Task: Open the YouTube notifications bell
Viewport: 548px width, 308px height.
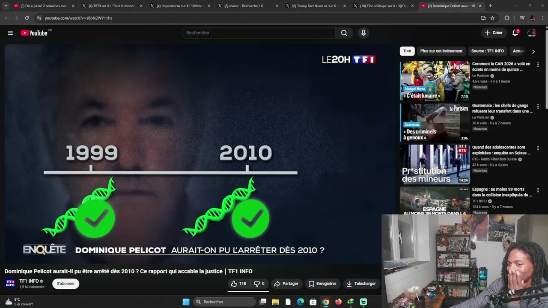Action: click(515, 33)
